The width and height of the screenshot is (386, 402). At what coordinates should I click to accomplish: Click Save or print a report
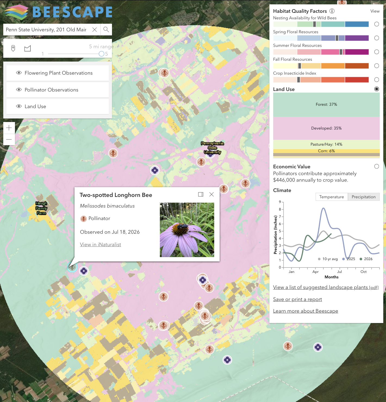pyautogui.click(x=297, y=299)
